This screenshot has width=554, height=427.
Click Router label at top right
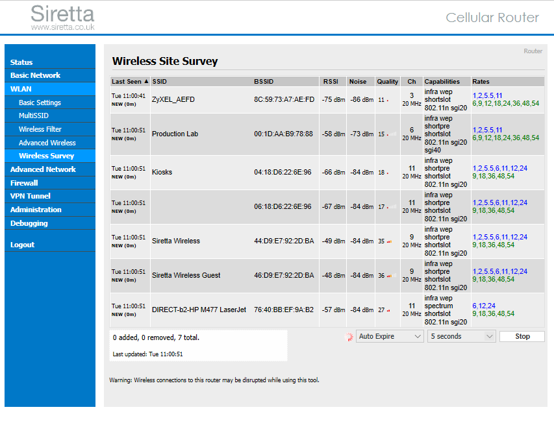[533, 51]
